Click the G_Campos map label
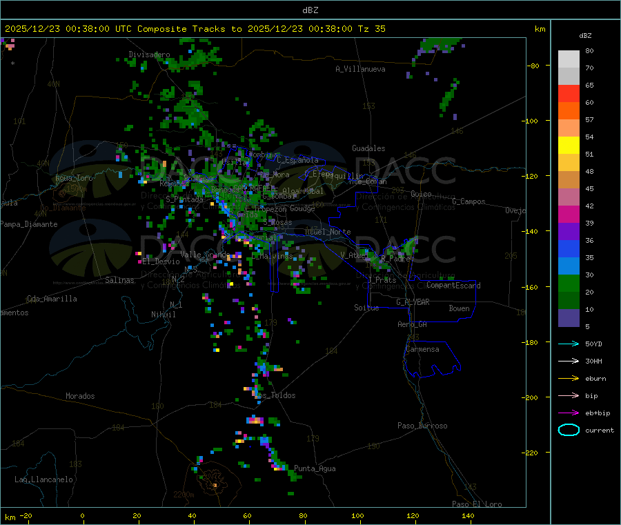The image size is (621, 525). pos(469,201)
